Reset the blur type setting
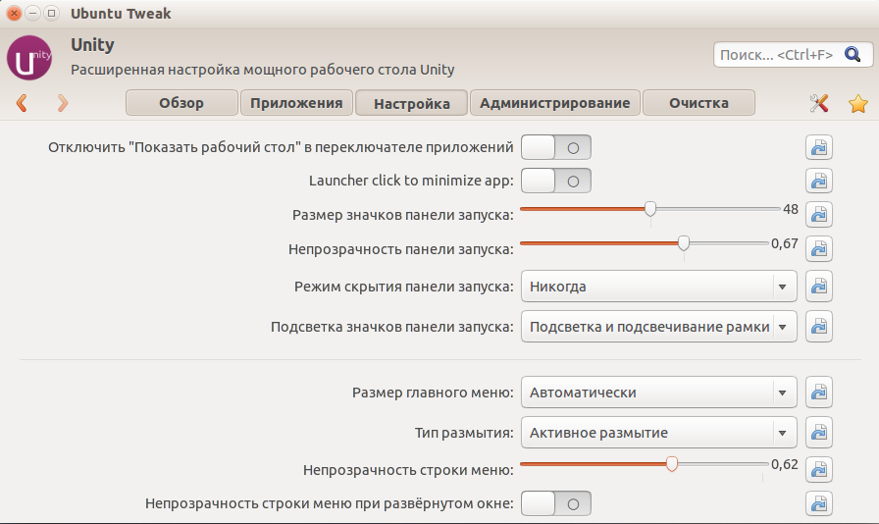 tap(818, 432)
